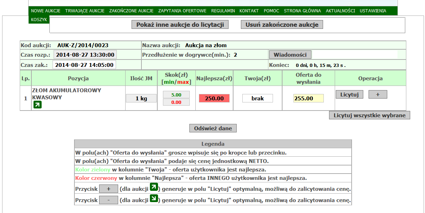Open the NOWE AUKCJE menu
The height and width of the screenshot is (213, 425).
click(x=46, y=11)
